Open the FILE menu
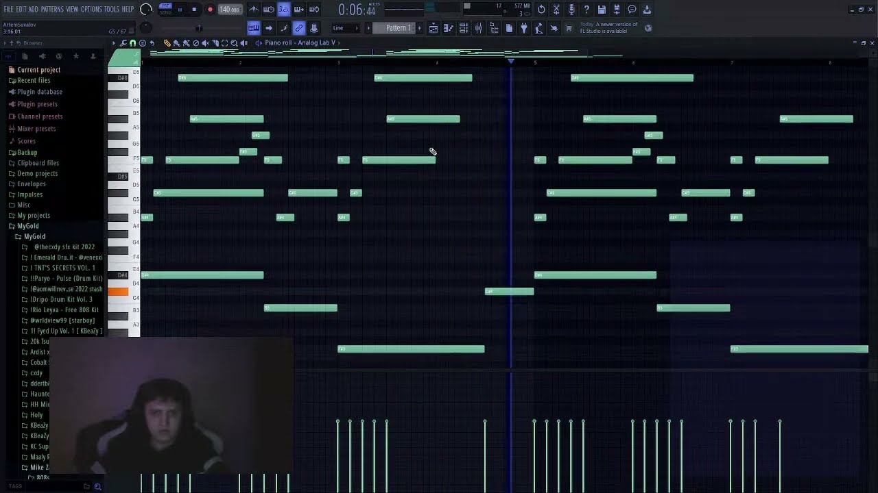This screenshot has height=493, width=878. coord(8,9)
